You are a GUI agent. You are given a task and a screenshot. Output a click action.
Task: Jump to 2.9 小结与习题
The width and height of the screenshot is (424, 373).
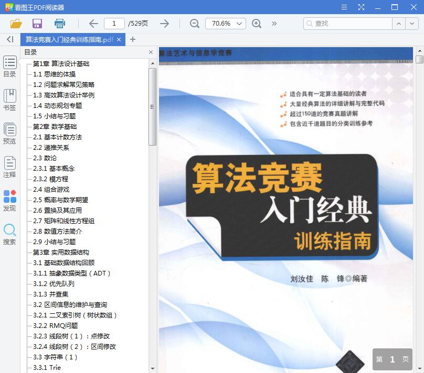55,242
